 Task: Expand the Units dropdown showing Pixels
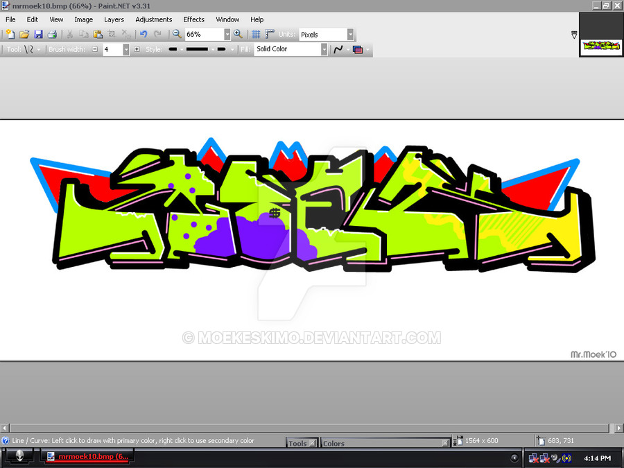(350, 34)
